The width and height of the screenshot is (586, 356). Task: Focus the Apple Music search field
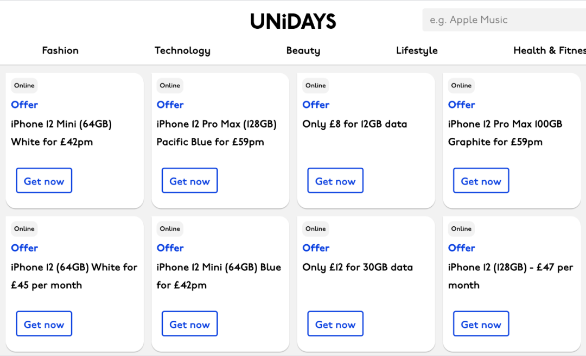(x=504, y=20)
